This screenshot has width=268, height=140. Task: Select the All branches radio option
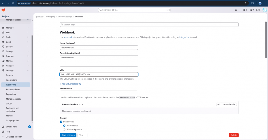click(64, 126)
